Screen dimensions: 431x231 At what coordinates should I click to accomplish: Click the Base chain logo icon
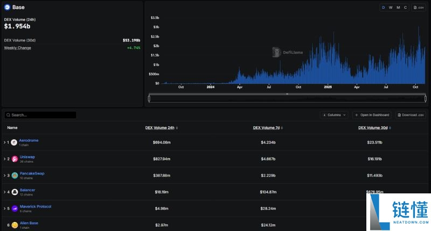[x=7, y=8]
